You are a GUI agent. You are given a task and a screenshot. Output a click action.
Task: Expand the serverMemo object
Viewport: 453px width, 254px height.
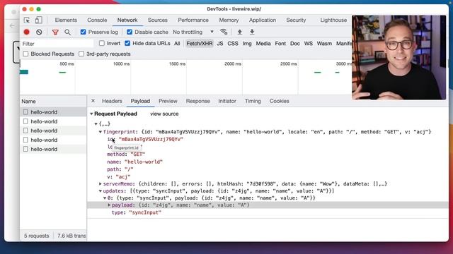(101, 183)
